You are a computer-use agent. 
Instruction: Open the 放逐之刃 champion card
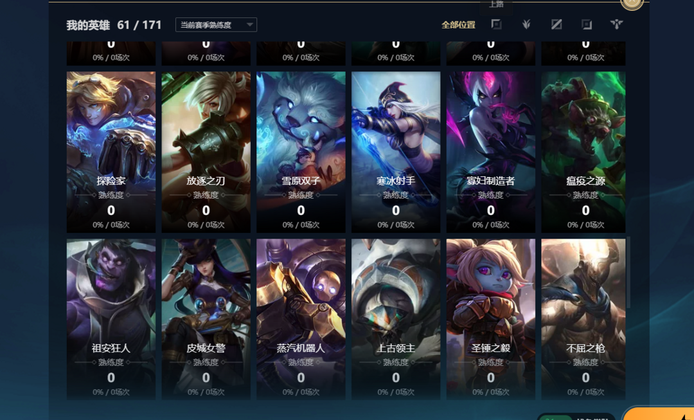206,152
